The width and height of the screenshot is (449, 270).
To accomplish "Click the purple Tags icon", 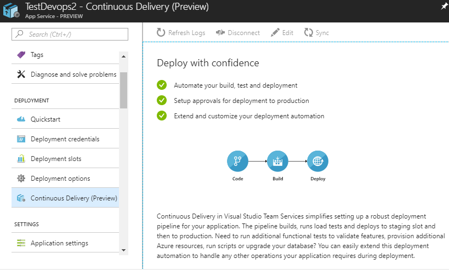I will coord(21,55).
